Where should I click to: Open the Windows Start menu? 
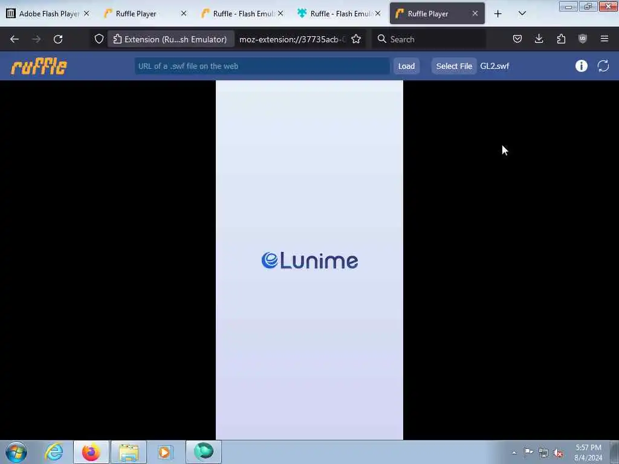pyautogui.click(x=16, y=452)
